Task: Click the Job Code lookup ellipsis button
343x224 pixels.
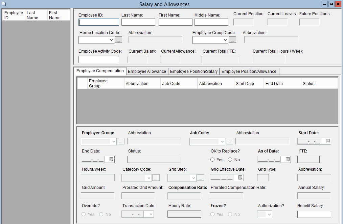Action: pos(229,141)
